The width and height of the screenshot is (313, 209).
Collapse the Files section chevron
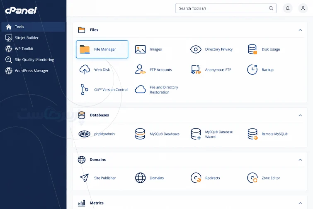(x=300, y=30)
